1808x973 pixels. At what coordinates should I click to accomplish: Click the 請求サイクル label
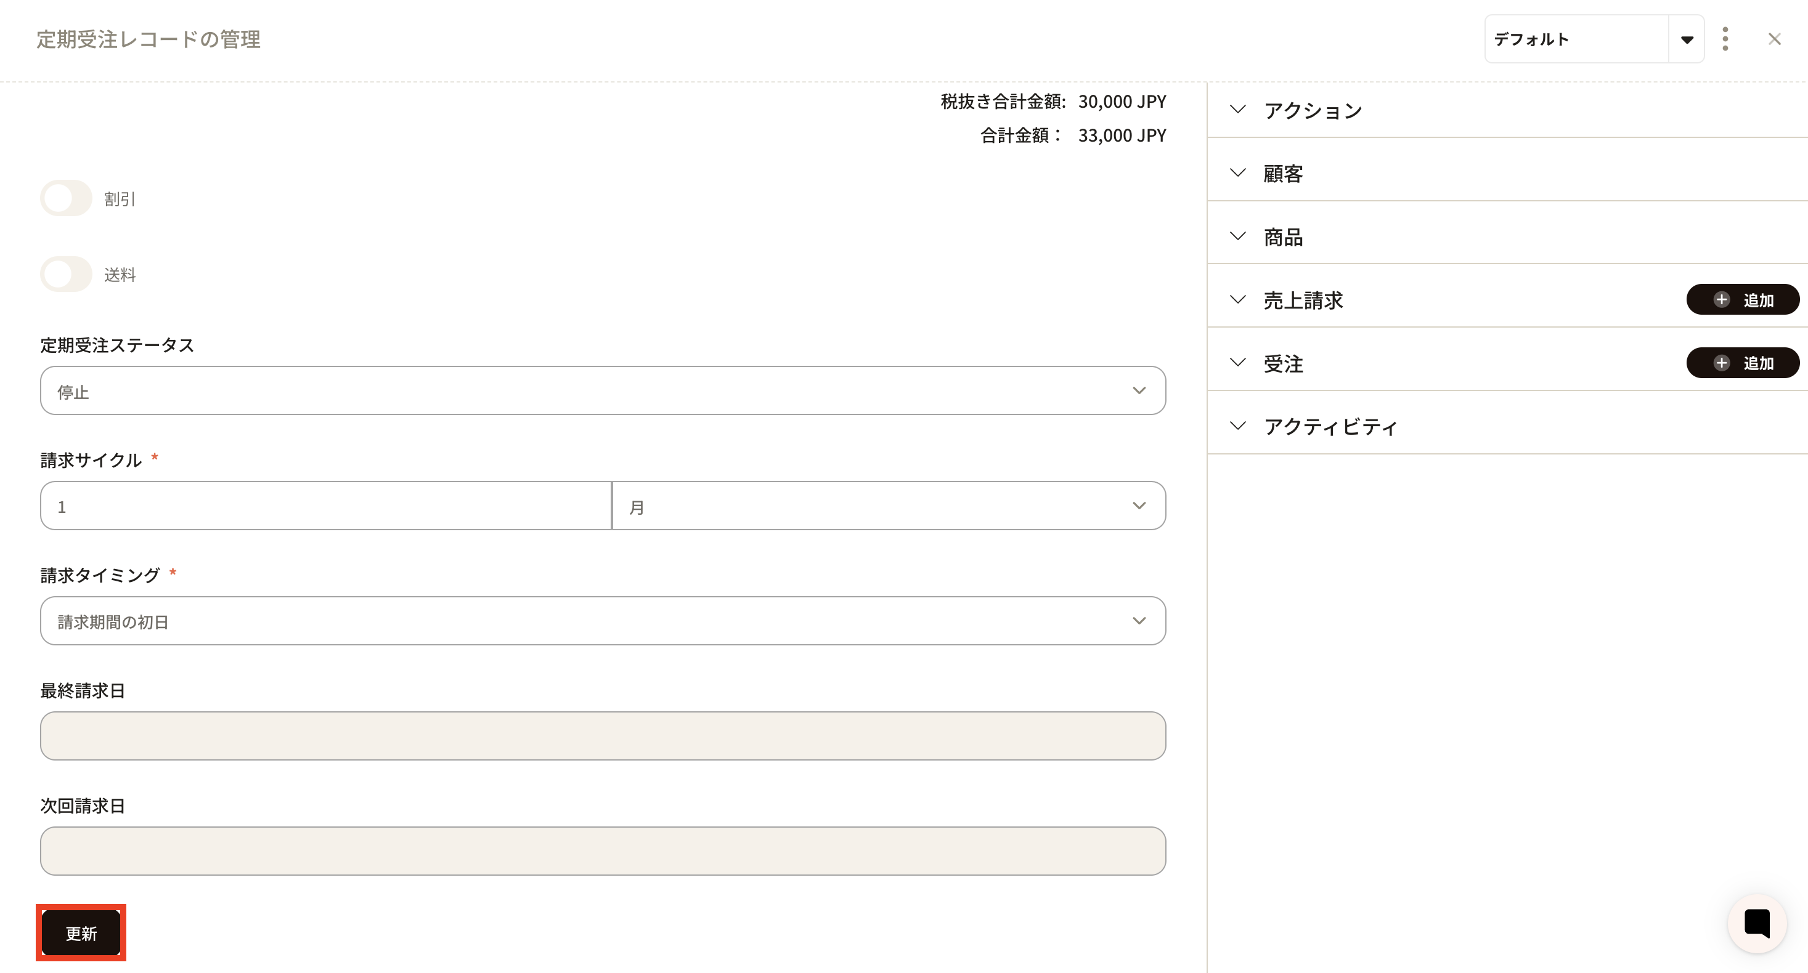point(91,460)
